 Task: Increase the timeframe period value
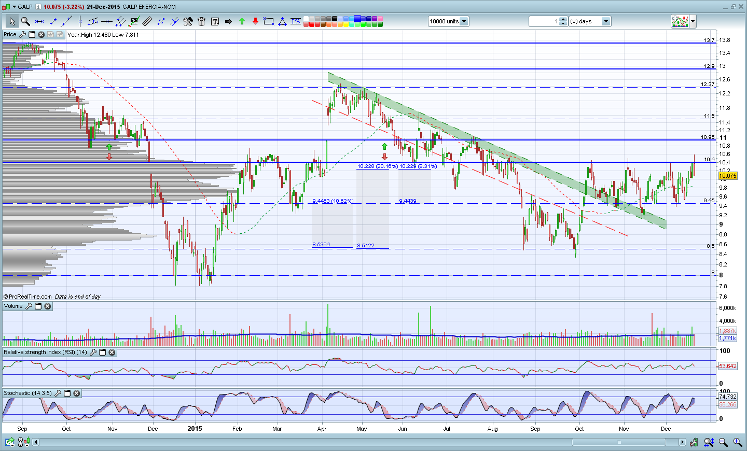click(x=564, y=19)
